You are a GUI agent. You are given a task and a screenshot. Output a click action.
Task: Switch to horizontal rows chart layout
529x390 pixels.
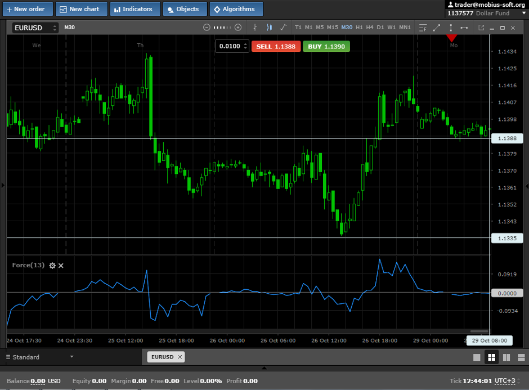521,357
